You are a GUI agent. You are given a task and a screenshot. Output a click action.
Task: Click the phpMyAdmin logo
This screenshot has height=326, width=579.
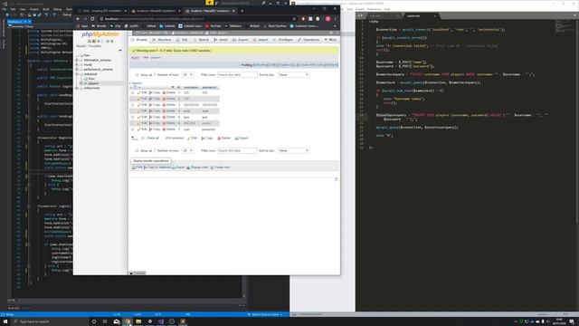pos(100,34)
